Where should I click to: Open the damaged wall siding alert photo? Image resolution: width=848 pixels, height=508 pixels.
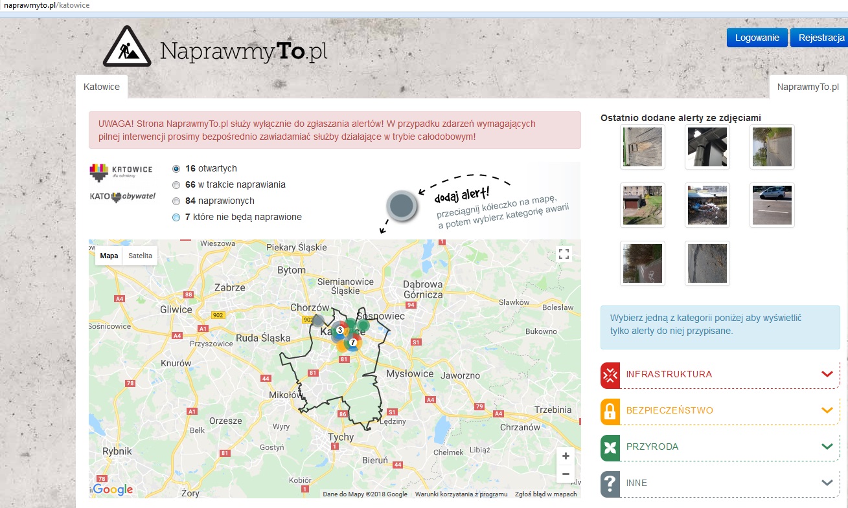pos(643,147)
